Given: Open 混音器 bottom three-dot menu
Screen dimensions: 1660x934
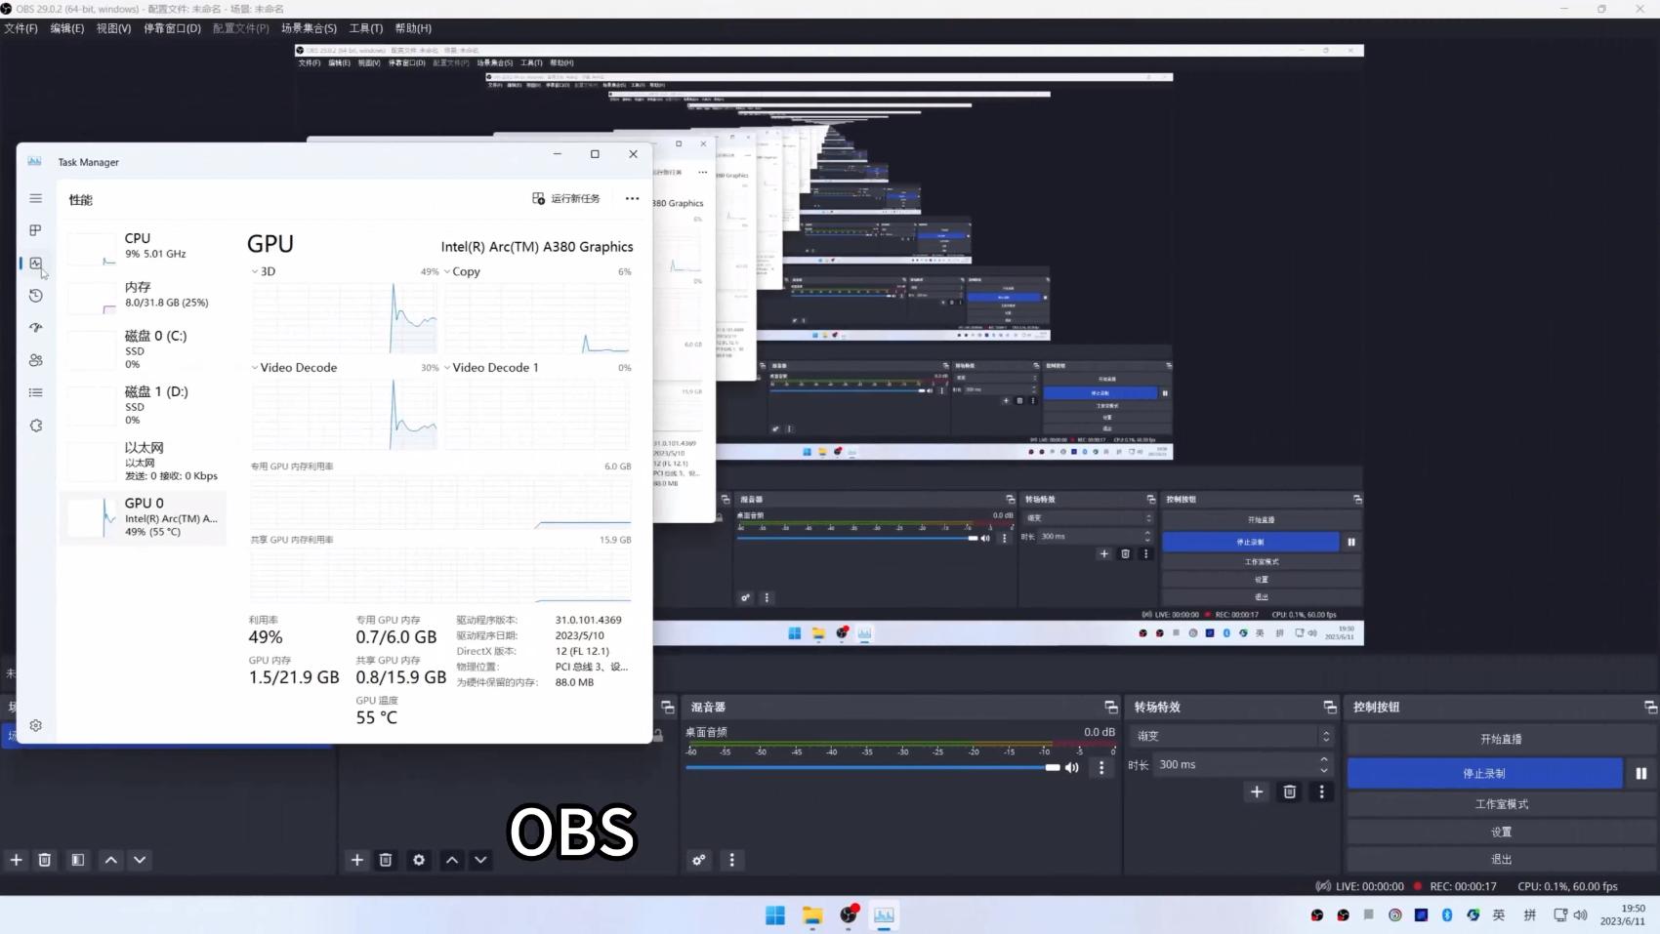Looking at the screenshot, I should [x=732, y=860].
